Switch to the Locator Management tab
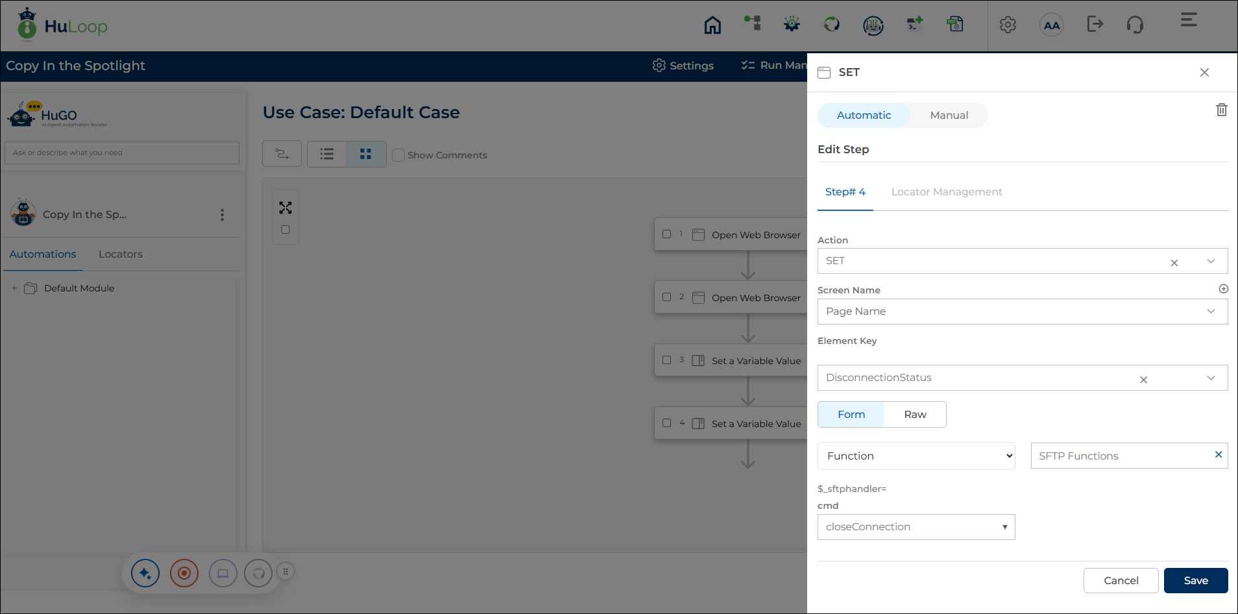1238x614 pixels. point(947,192)
